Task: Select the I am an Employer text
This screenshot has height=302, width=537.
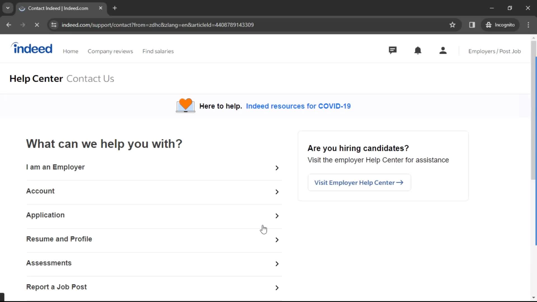Action: coord(55,167)
